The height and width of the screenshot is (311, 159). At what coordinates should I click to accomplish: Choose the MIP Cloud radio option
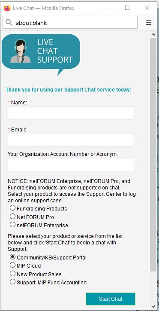[13, 265]
